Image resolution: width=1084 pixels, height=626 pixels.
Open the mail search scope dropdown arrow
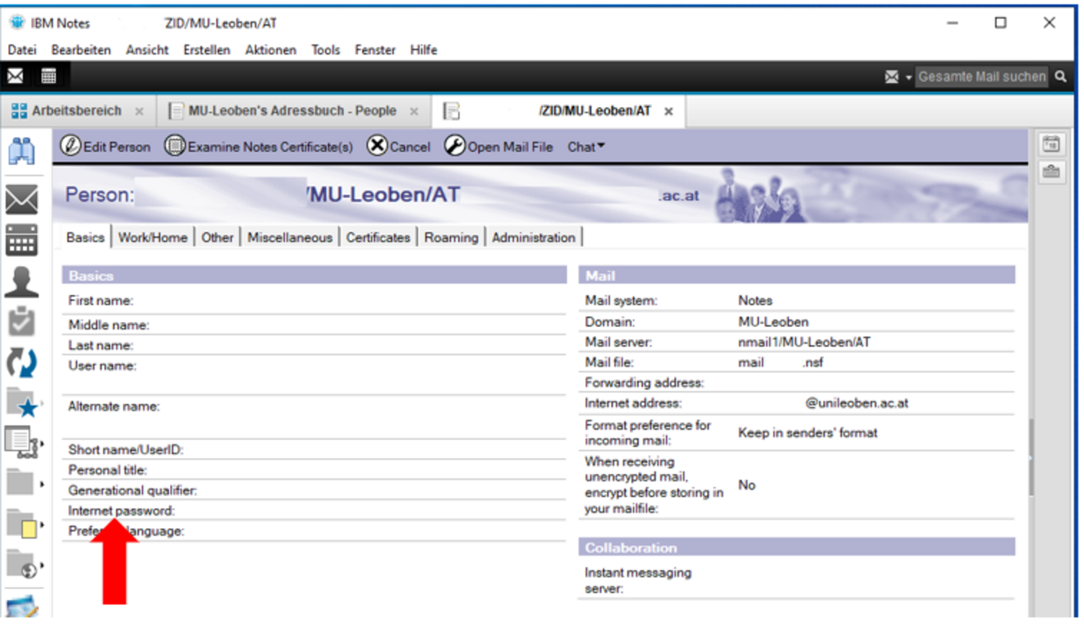click(908, 77)
